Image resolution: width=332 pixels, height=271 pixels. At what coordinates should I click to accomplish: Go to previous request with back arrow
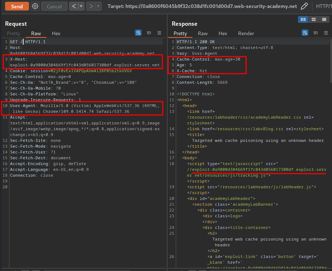pos(74,7)
